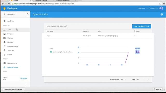This screenshot has height=93, width=166.
Task: Click DemoAPP project name in sidebar
Action: tap(11, 14)
